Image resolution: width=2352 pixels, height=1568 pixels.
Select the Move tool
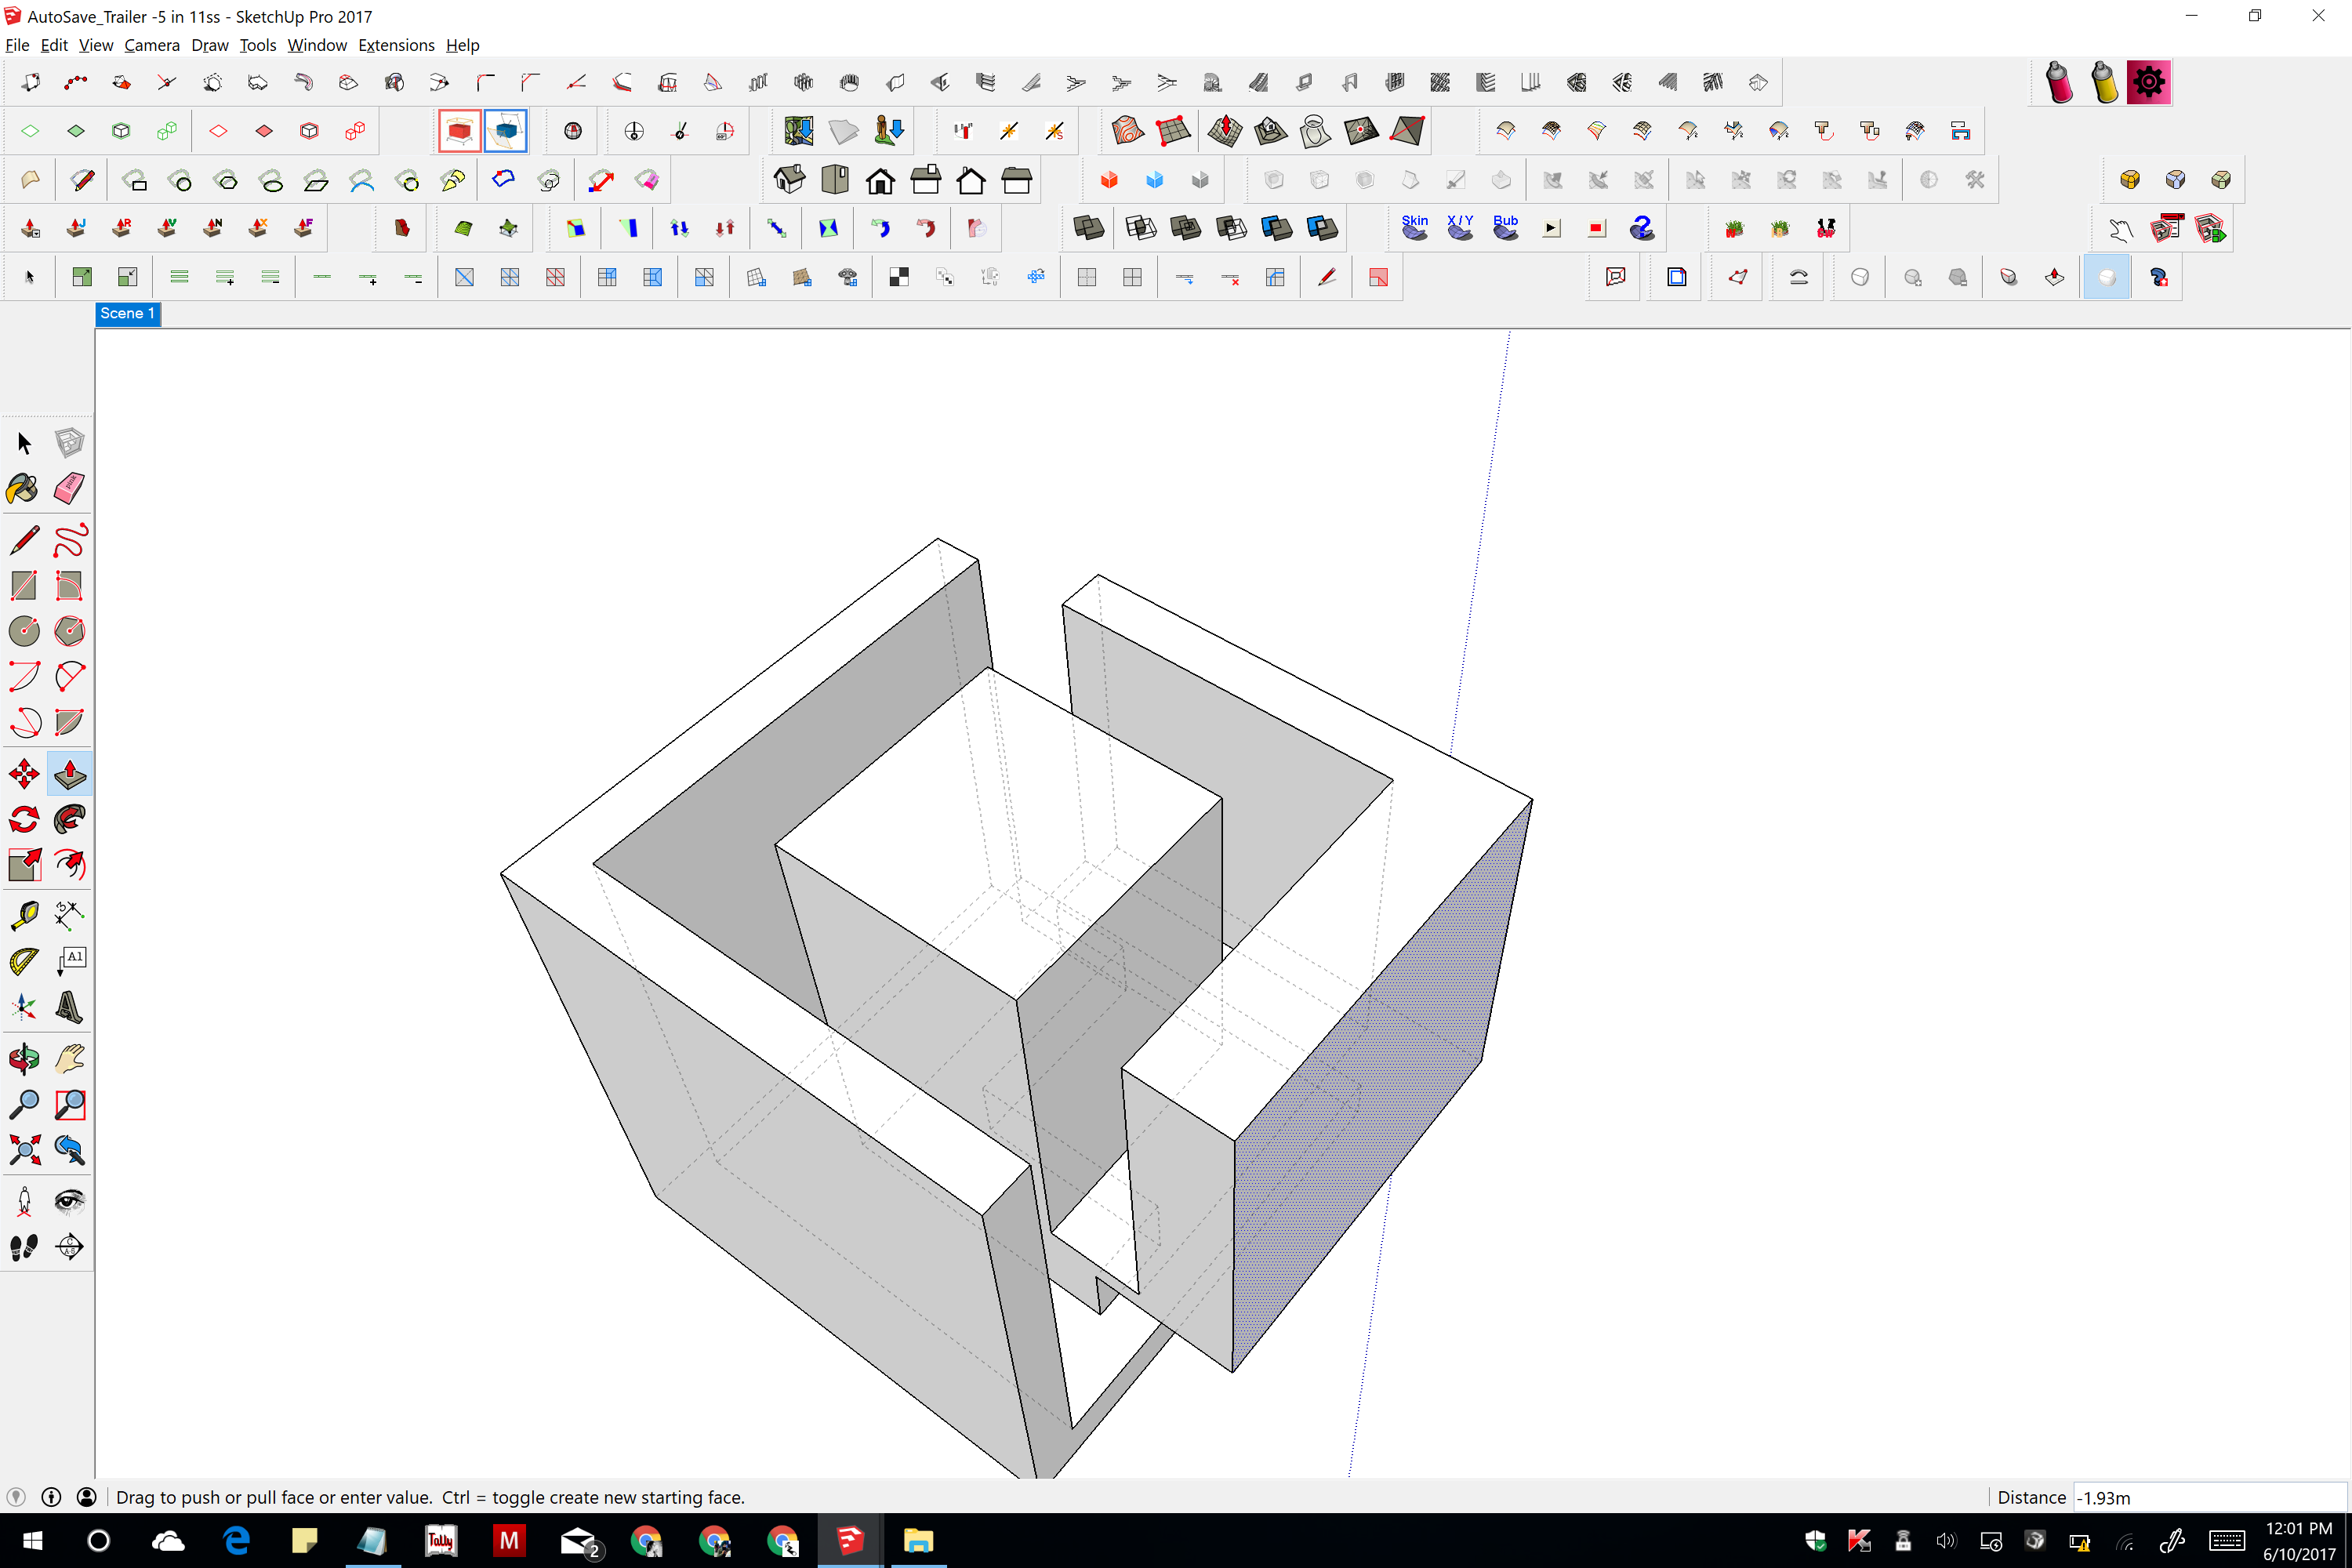click(24, 774)
